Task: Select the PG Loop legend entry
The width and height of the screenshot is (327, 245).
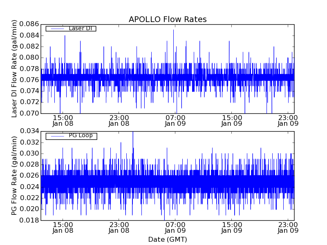Action: (71, 136)
